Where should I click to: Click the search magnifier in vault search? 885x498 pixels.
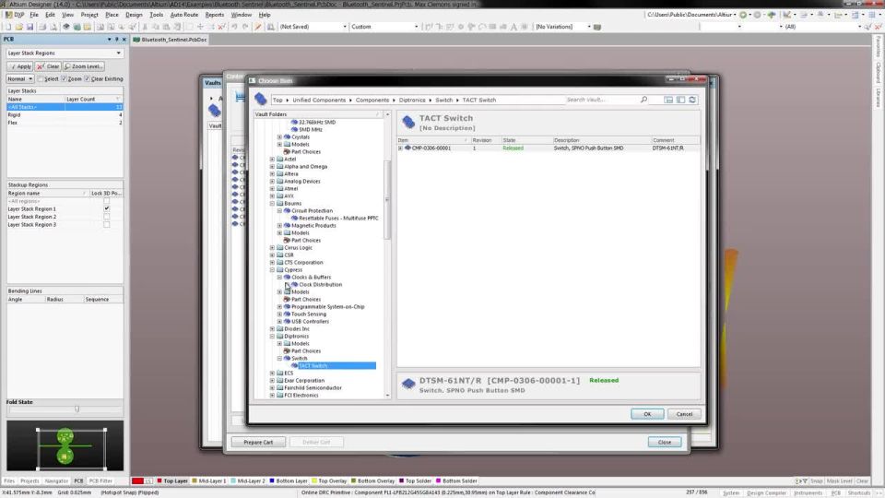[x=643, y=100]
